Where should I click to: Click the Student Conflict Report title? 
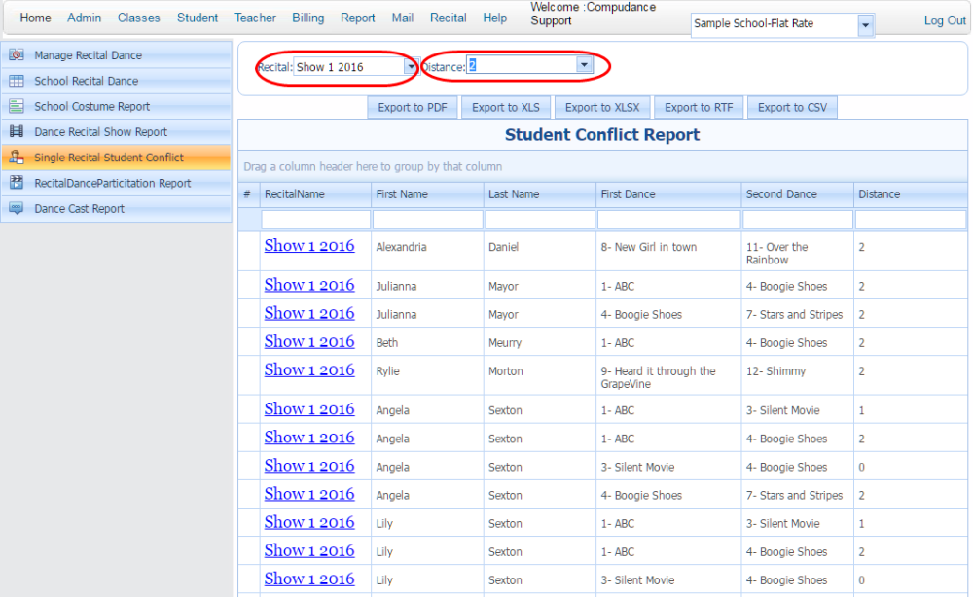602,135
